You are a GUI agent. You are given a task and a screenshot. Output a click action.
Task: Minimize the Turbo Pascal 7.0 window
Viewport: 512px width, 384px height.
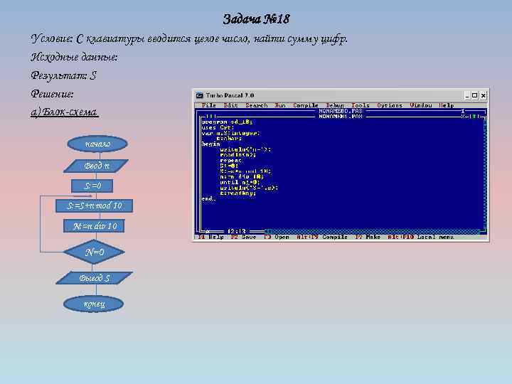pos(467,95)
